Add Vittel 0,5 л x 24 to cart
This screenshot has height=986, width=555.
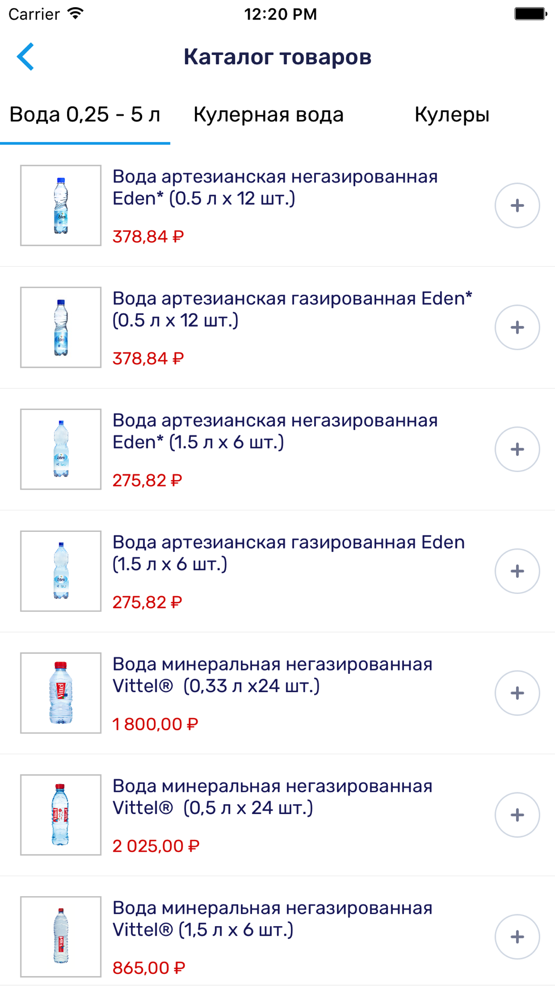click(517, 815)
